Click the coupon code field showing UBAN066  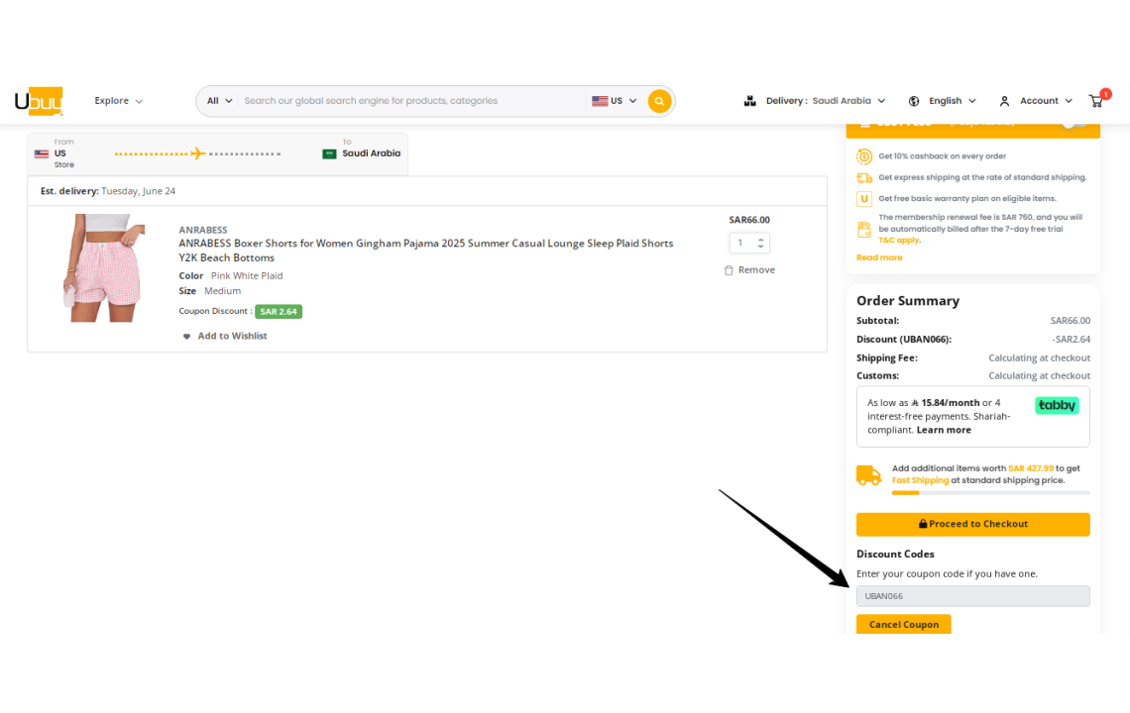[x=973, y=596]
